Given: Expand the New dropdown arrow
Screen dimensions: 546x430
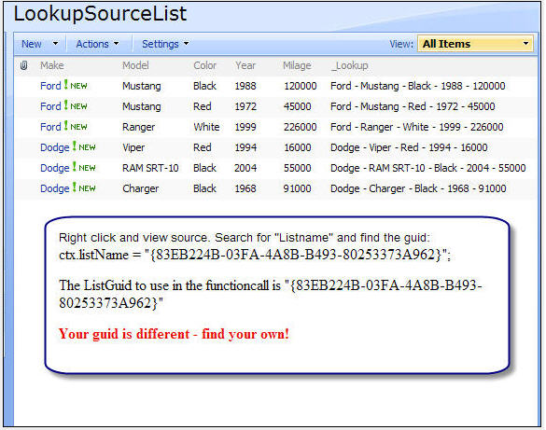Looking at the screenshot, I should click(55, 44).
